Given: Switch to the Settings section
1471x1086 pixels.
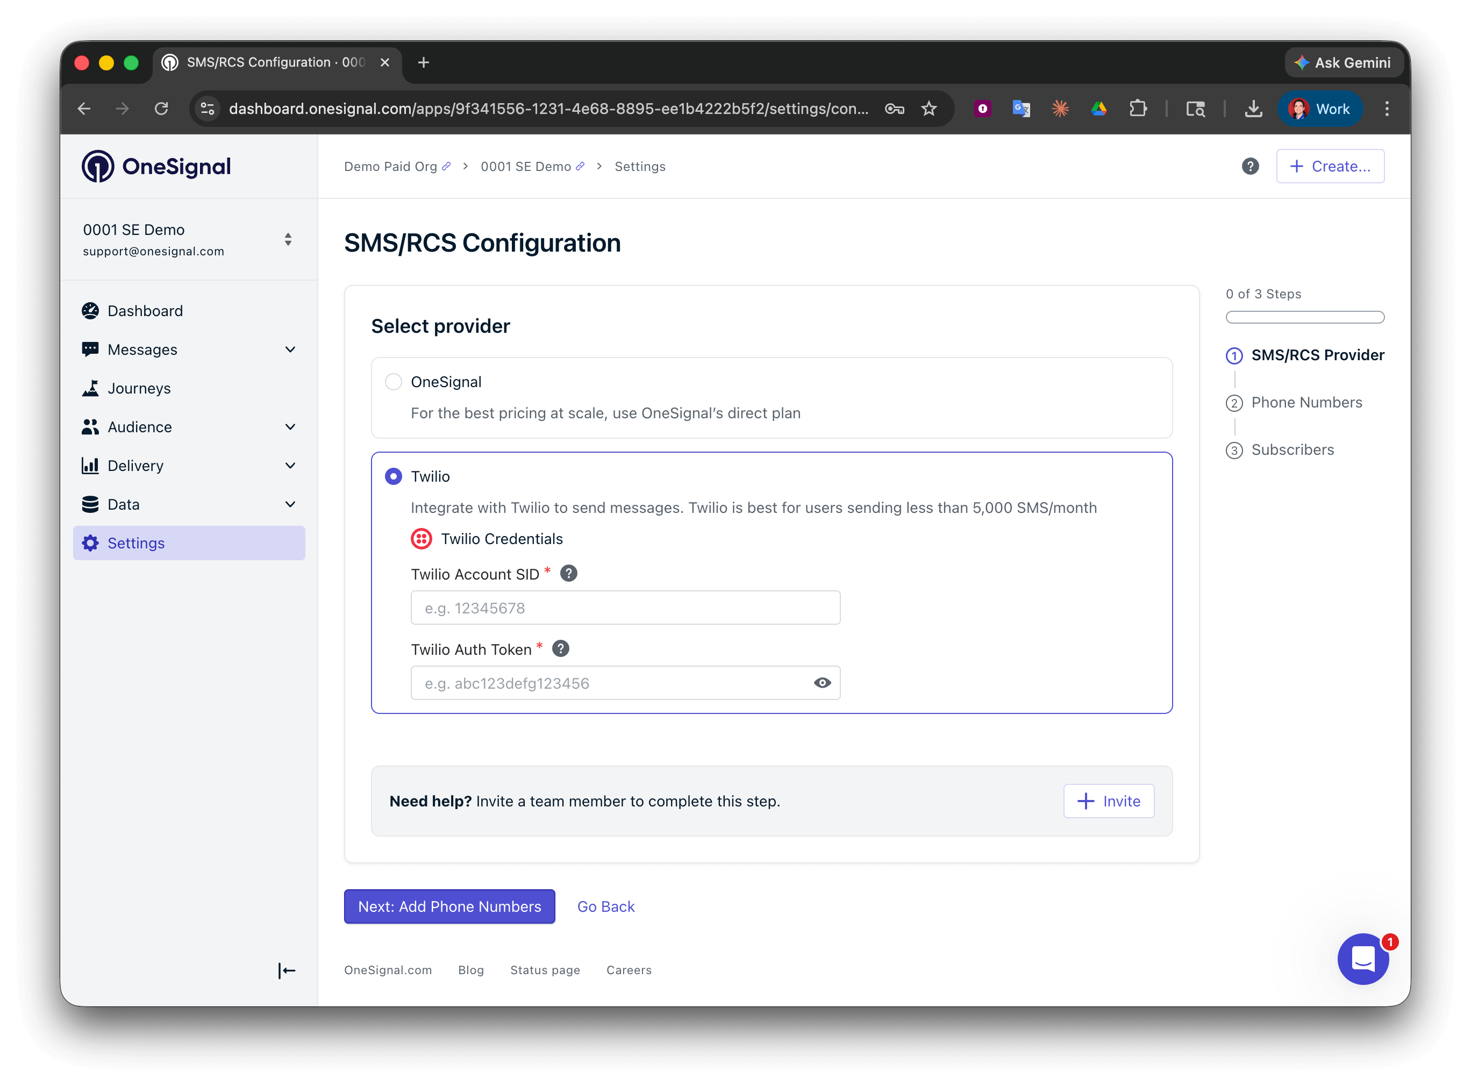Looking at the screenshot, I should pos(136,542).
